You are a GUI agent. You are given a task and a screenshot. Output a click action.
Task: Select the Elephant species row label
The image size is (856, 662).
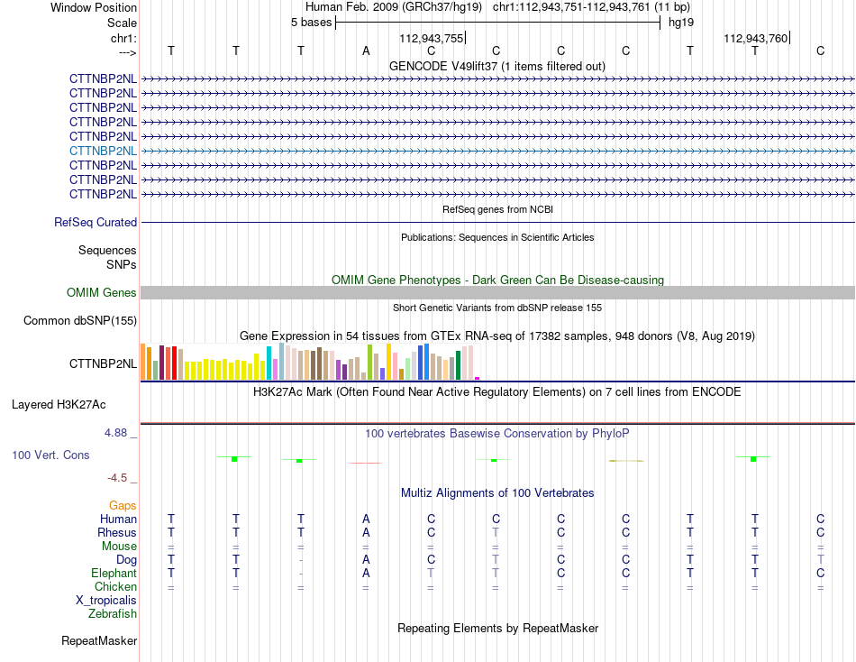[114, 573]
